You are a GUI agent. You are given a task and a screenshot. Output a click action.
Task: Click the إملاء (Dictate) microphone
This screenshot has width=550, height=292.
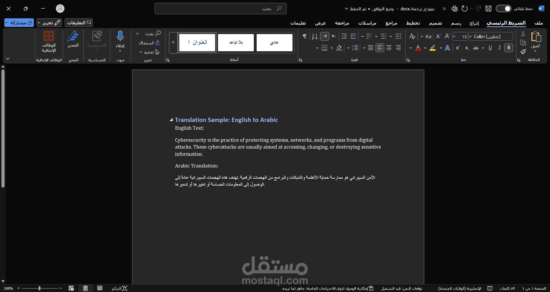(120, 42)
